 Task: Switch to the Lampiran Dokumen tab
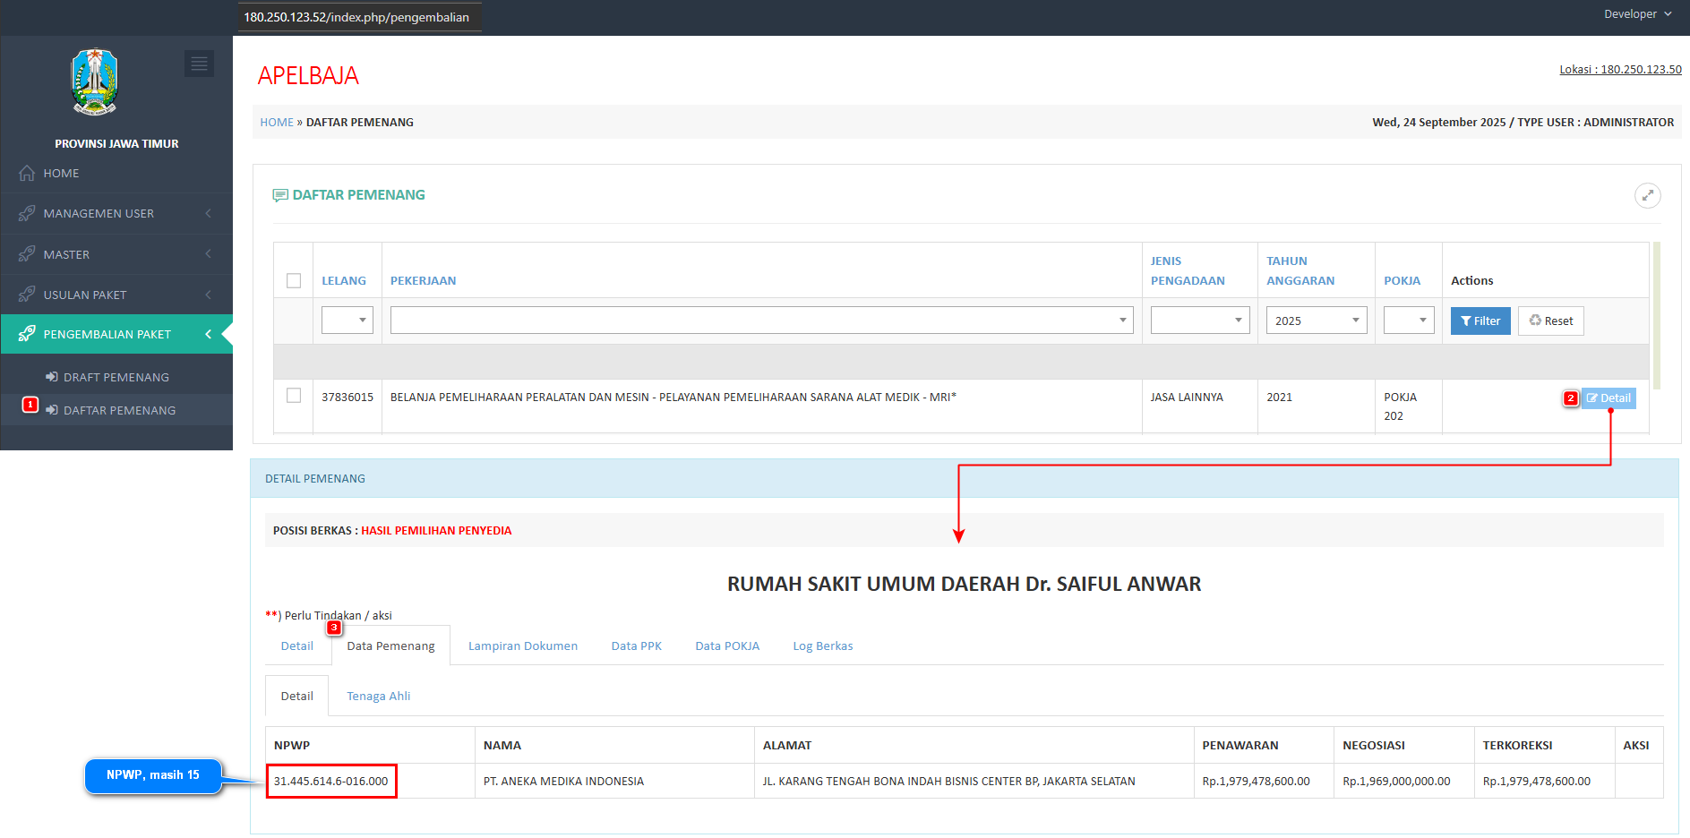click(522, 646)
